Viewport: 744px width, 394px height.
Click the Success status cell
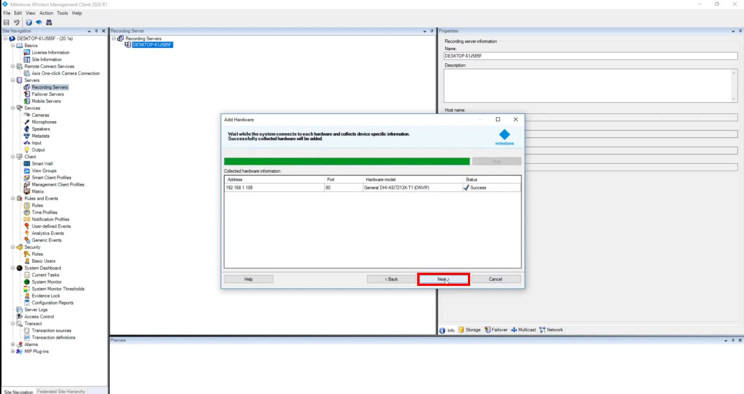pos(491,188)
